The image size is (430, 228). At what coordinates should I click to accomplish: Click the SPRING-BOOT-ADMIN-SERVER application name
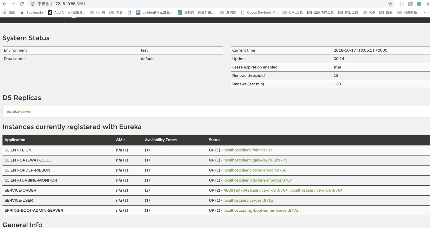pyautogui.click(x=34, y=210)
